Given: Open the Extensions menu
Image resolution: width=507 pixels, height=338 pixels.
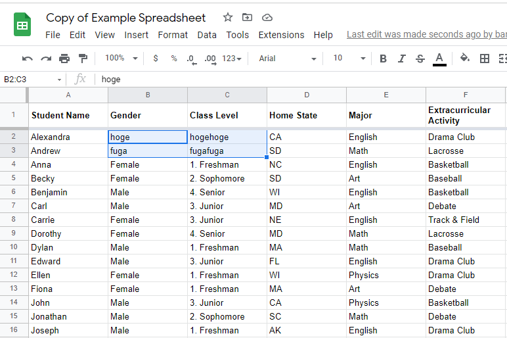Looking at the screenshot, I should coord(281,35).
